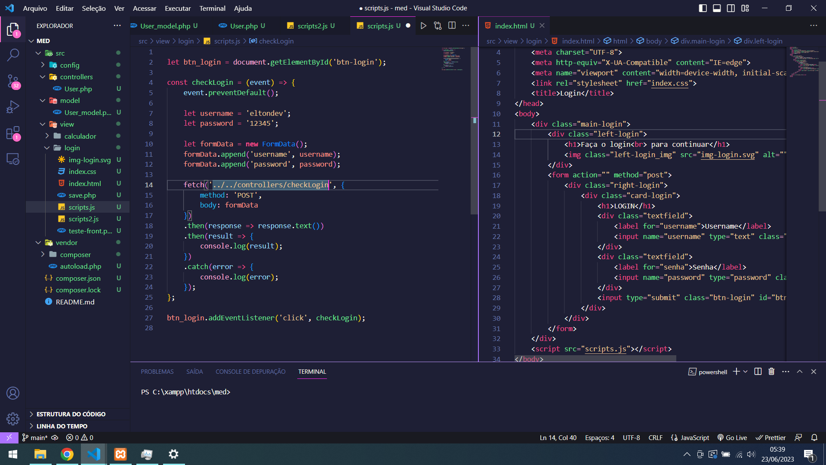
Task: Open the Remote Explorer view
Action: click(13, 159)
